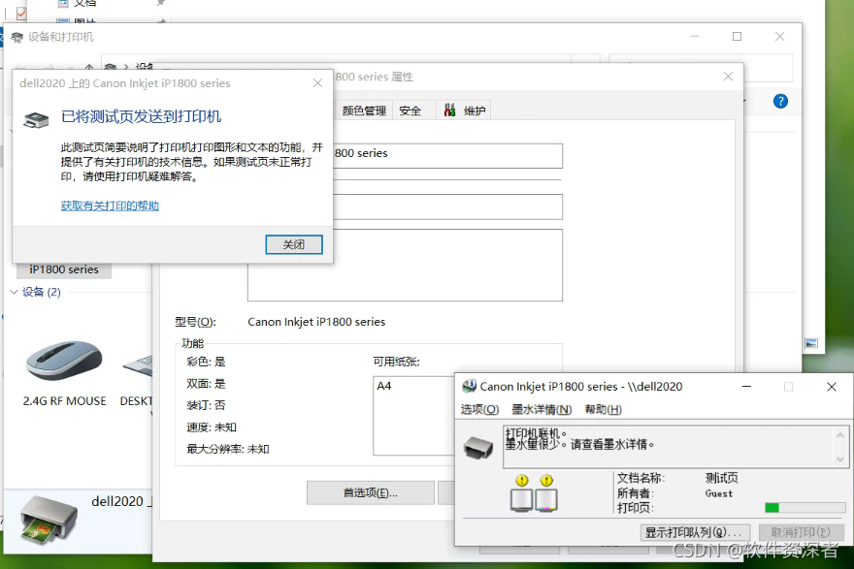Open the 获取有关打印的帮助 link
854x569 pixels.
click(x=110, y=205)
